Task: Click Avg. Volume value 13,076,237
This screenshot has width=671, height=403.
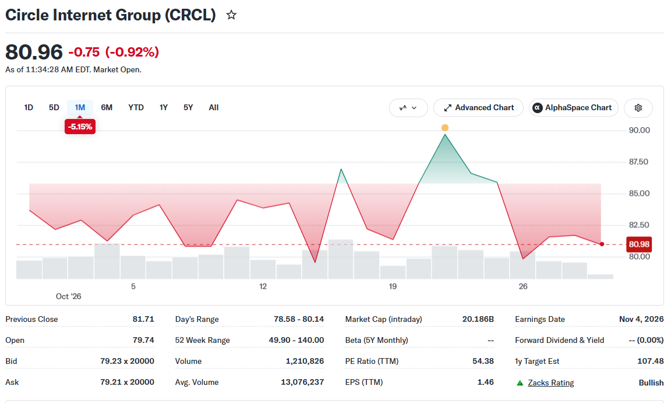Action: (x=302, y=382)
